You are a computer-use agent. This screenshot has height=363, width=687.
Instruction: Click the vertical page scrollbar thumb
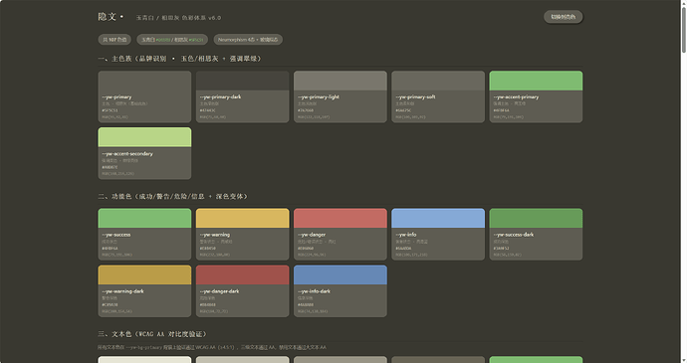point(683,29)
